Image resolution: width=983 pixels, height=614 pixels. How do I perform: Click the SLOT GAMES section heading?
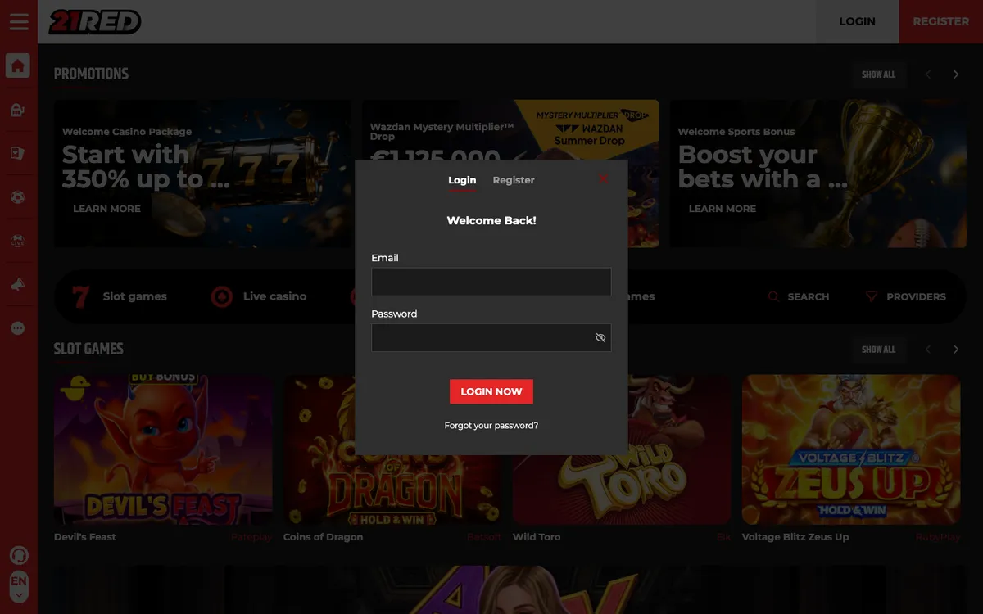[88, 349]
